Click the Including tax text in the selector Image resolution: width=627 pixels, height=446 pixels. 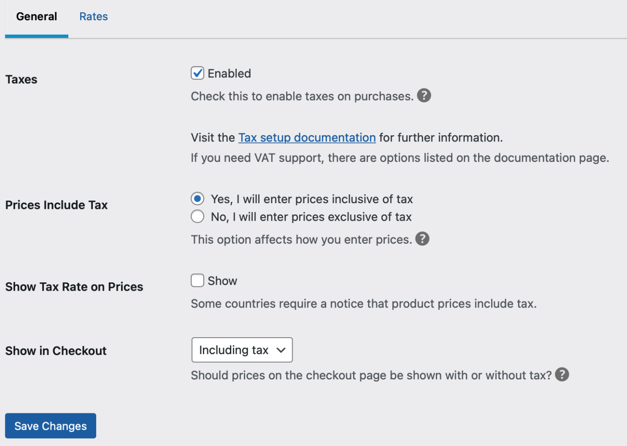click(233, 350)
